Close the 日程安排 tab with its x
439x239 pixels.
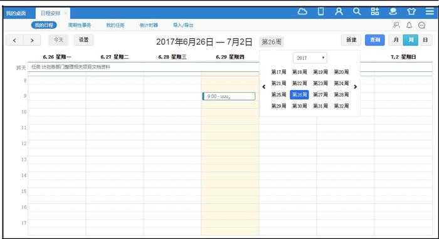pyautogui.click(x=65, y=13)
